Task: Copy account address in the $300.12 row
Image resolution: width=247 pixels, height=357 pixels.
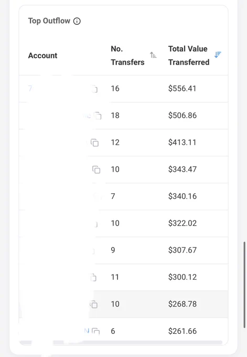Action: [94, 277]
